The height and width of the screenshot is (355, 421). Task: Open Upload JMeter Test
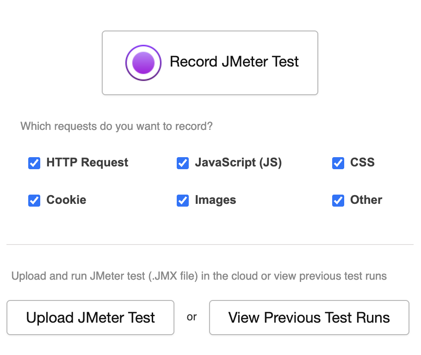tap(91, 318)
